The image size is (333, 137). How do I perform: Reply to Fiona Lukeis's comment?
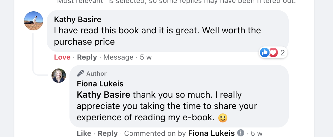(108, 133)
